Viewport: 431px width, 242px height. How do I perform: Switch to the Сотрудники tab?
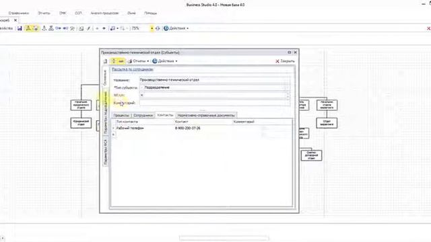click(x=143, y=115)
